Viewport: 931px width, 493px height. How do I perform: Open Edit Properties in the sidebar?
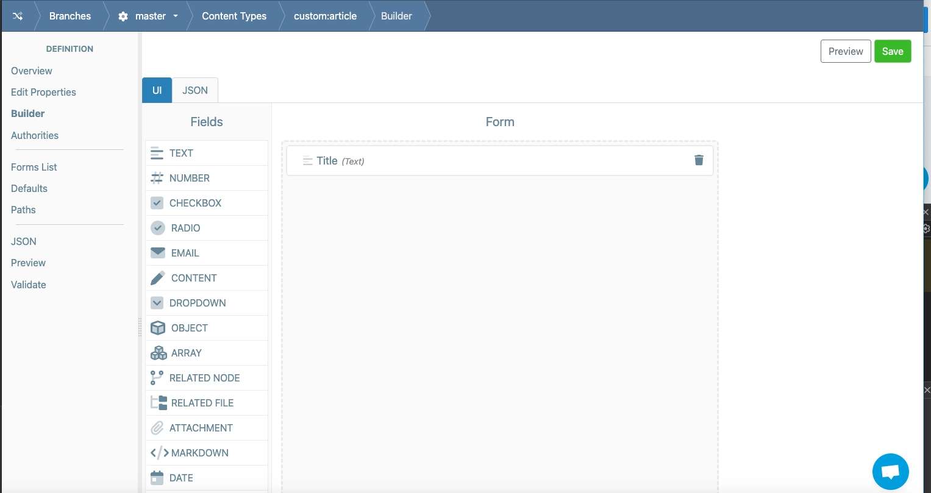[43, 92]
